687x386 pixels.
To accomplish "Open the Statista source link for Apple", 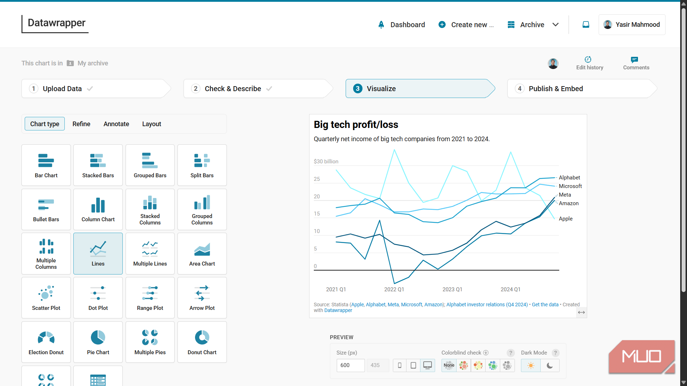I will (357, 305).
